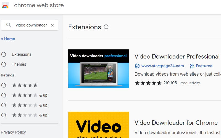Click the verified badge next to startpage24.com
The image size is (221, 138).
137,66
